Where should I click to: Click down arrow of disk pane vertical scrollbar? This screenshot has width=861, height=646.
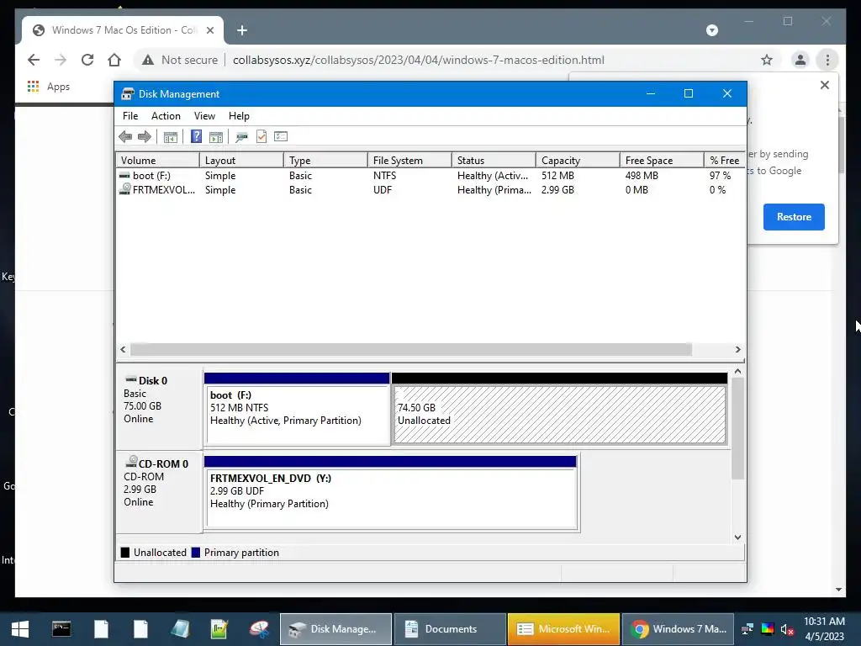737,537
